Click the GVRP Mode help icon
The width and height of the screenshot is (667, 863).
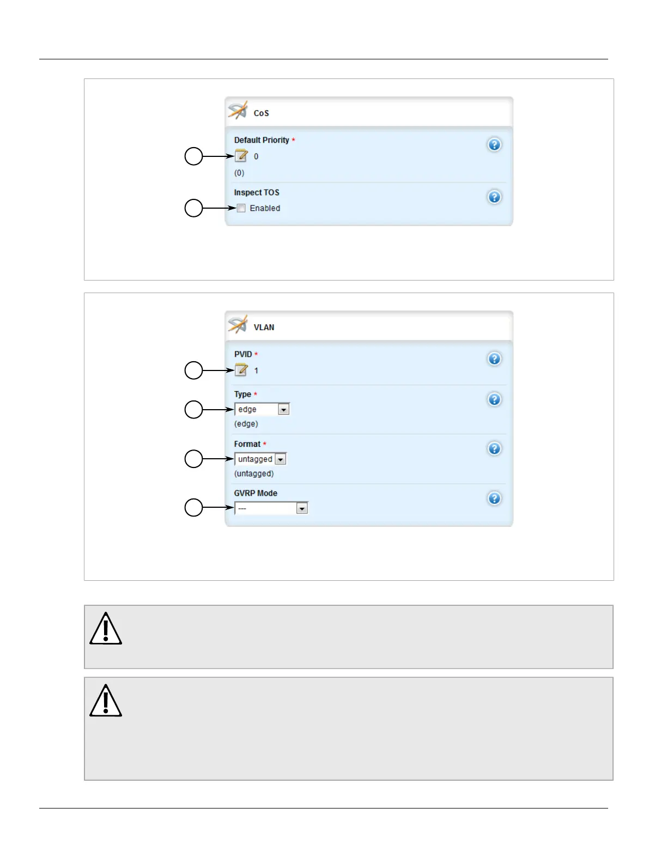coord(494,499)
